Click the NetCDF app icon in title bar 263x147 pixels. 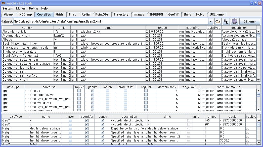tap(3, 3)
